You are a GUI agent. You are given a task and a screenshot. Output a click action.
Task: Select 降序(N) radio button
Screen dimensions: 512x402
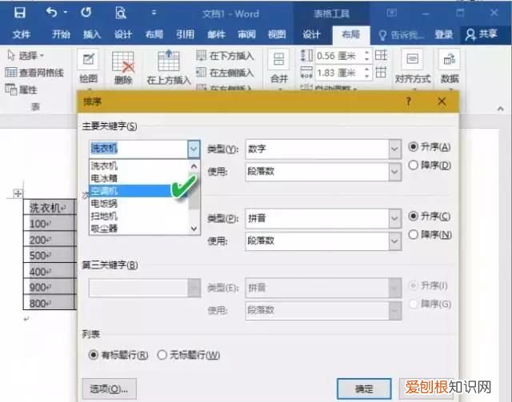pos(413,234)
